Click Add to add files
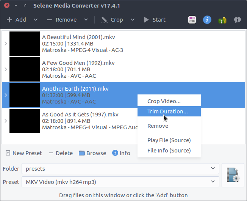 (x=16, y=20)
